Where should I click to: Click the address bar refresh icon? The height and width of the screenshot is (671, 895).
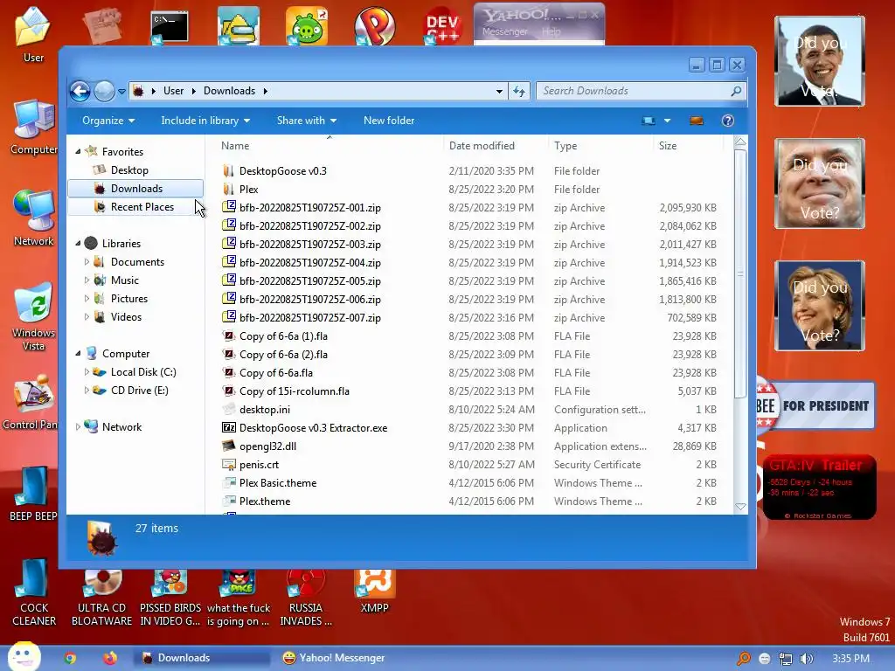click(519, 91)
